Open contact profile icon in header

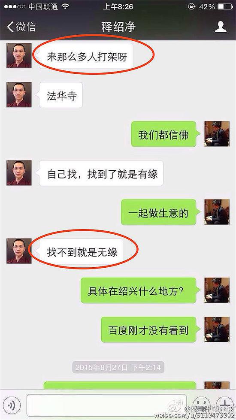point(221,27)
